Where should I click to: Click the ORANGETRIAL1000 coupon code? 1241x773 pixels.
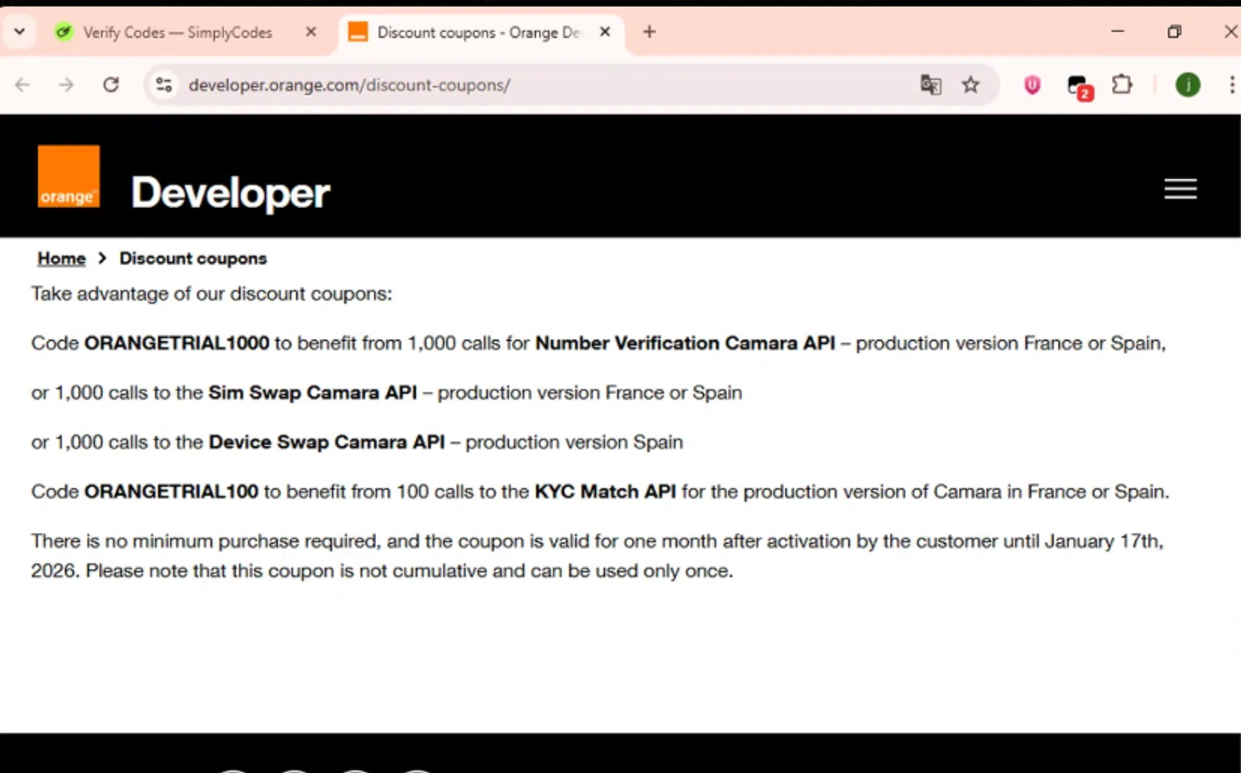(177, 343)
